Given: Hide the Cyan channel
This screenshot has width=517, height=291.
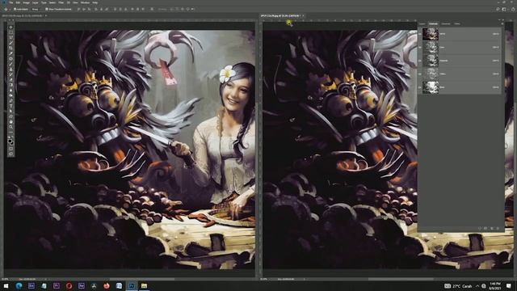Looking at the screenshot, I should (x=420, y=48).
